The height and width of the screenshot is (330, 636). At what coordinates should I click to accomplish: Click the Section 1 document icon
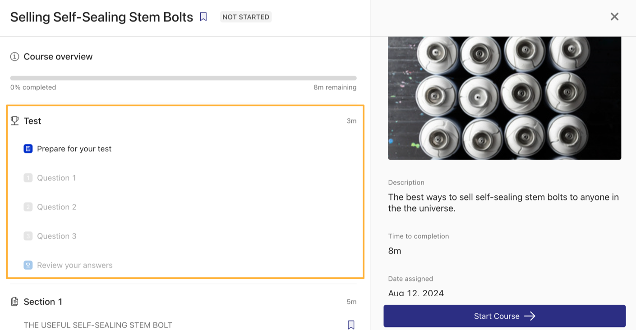(15, 302)
